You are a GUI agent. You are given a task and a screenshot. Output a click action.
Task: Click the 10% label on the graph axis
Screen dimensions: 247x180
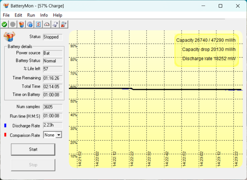(73, 156)
